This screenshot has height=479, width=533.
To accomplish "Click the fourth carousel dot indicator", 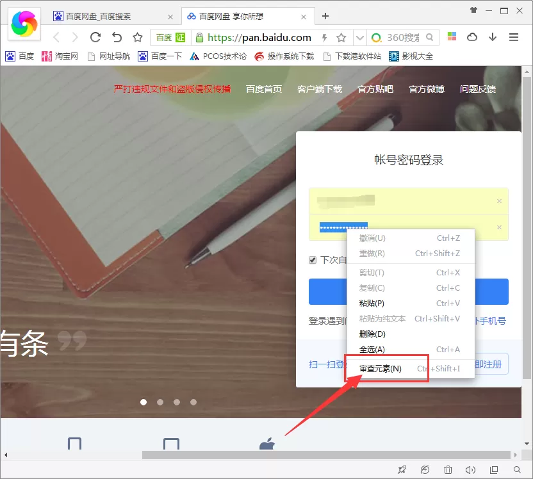I will 193,402.
